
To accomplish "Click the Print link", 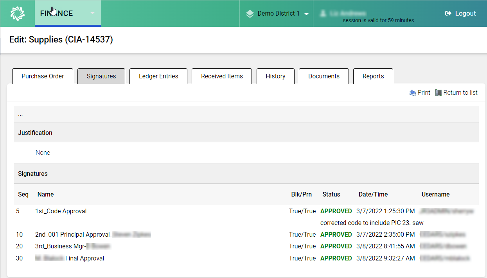I will click(x=424, y=93).
